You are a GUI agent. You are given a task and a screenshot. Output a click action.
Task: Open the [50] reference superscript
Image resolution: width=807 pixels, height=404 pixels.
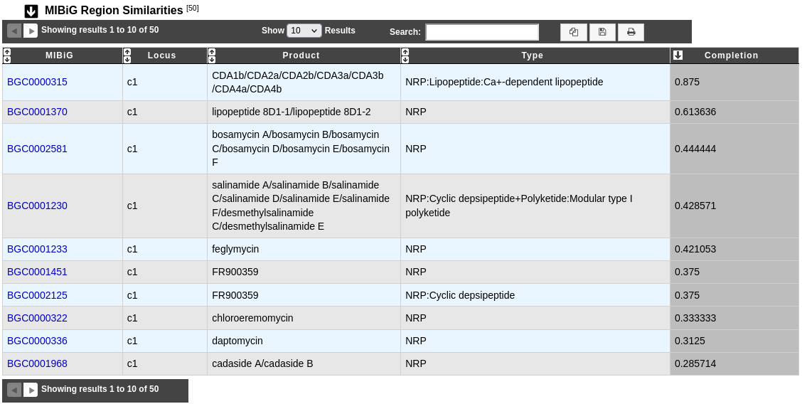click(x=193, y=9)
